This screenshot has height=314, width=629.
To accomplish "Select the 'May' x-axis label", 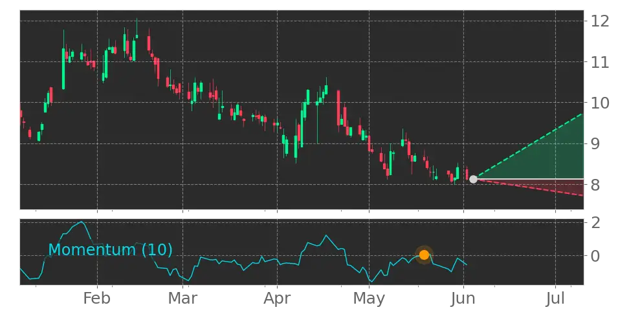I will (369, 299).
